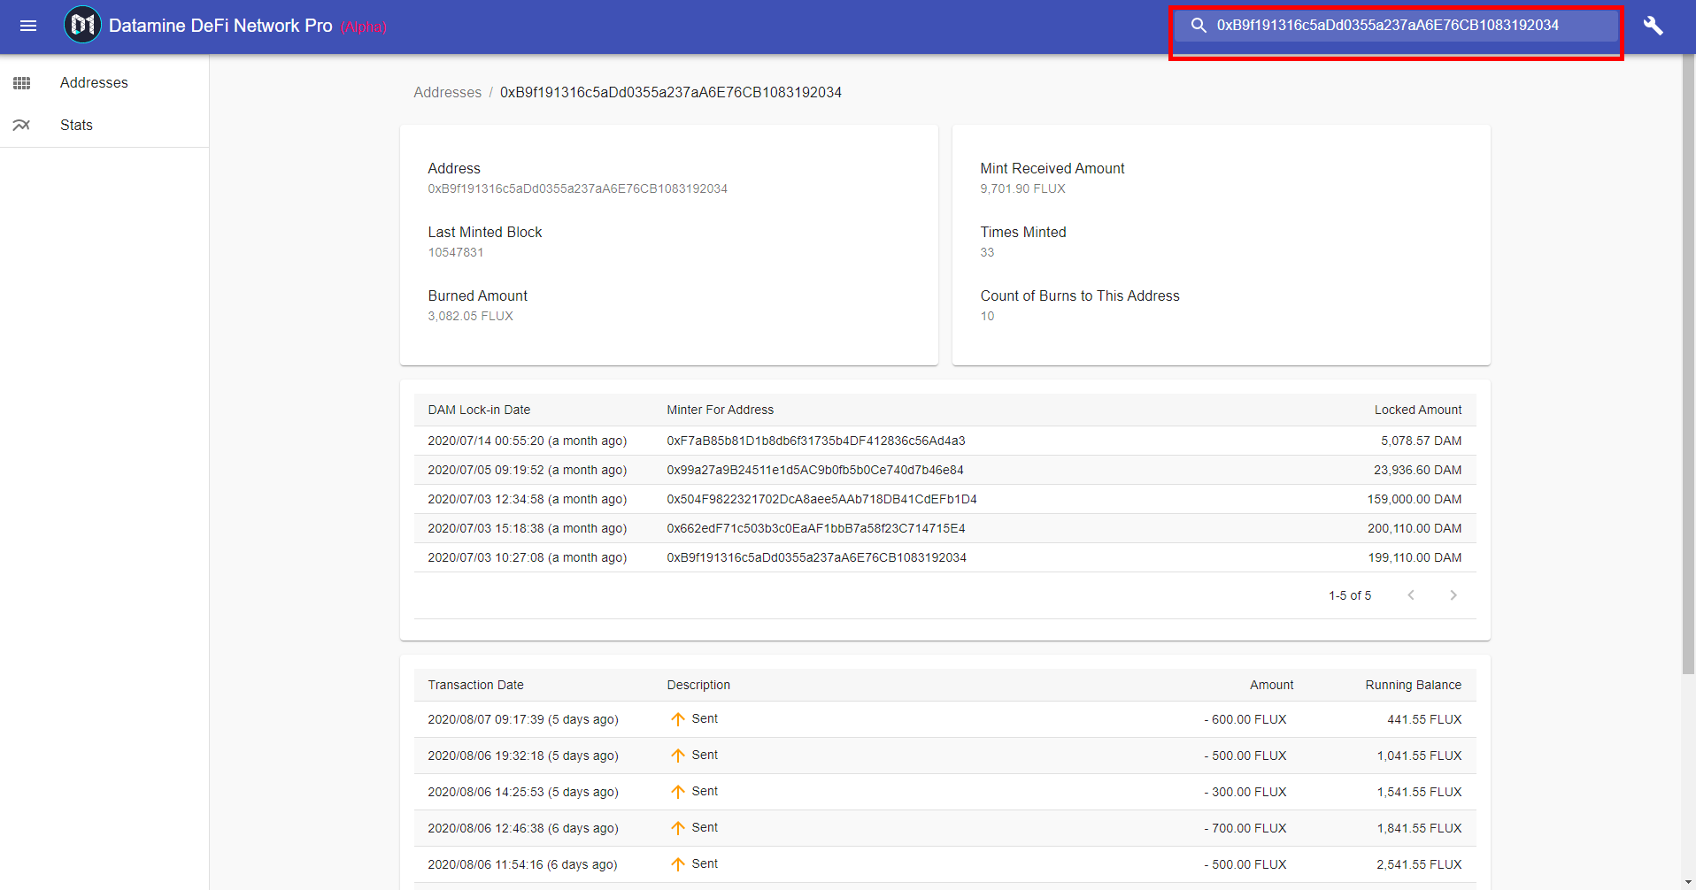Click the 23,936.60 DAM locked amount
1696x890 pixels.
point(1418,470)
